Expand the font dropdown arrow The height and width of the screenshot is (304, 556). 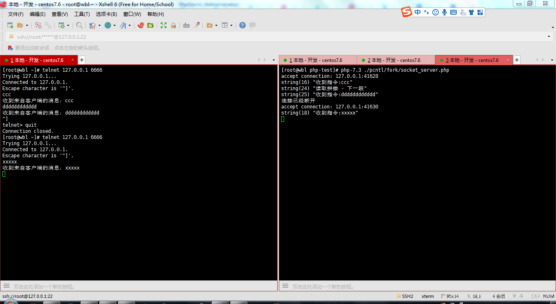click(x=130, y=25)
